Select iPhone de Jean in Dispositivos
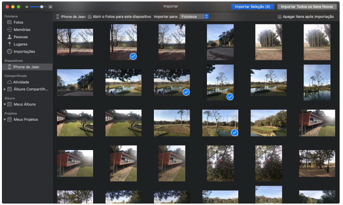This screenshot has width=343, height=205. tap(27, 67)
